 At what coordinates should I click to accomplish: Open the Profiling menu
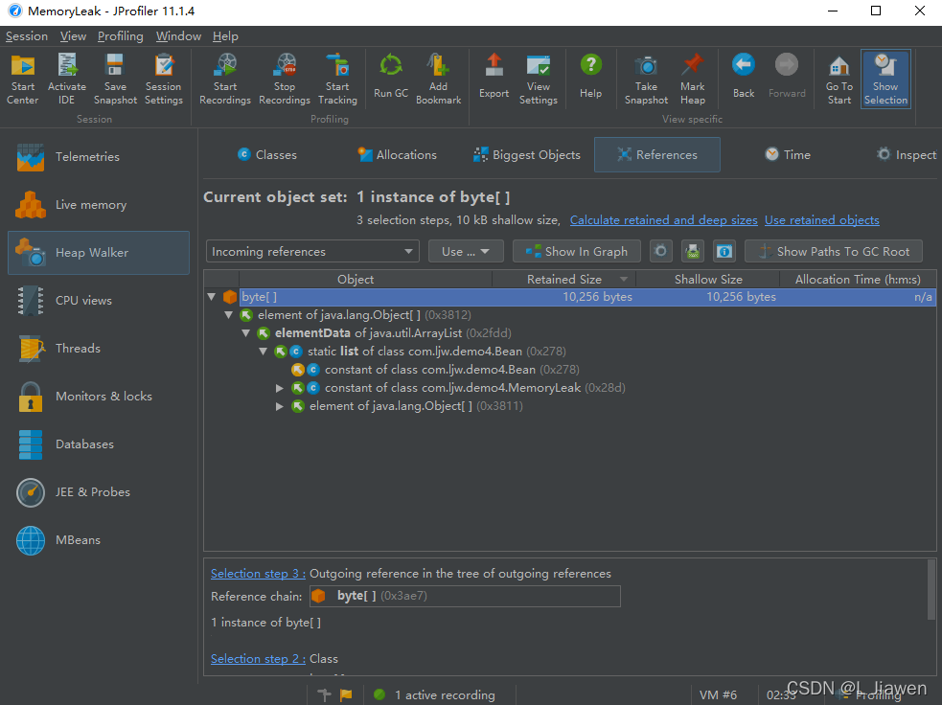(121, 36)
